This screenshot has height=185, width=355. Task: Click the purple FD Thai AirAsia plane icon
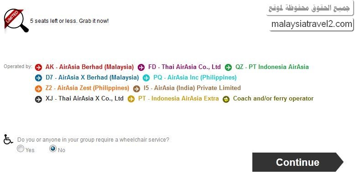(141, 67)
